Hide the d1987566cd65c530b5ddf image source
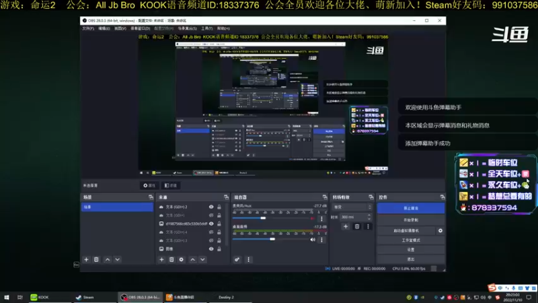 click(211, 224)
